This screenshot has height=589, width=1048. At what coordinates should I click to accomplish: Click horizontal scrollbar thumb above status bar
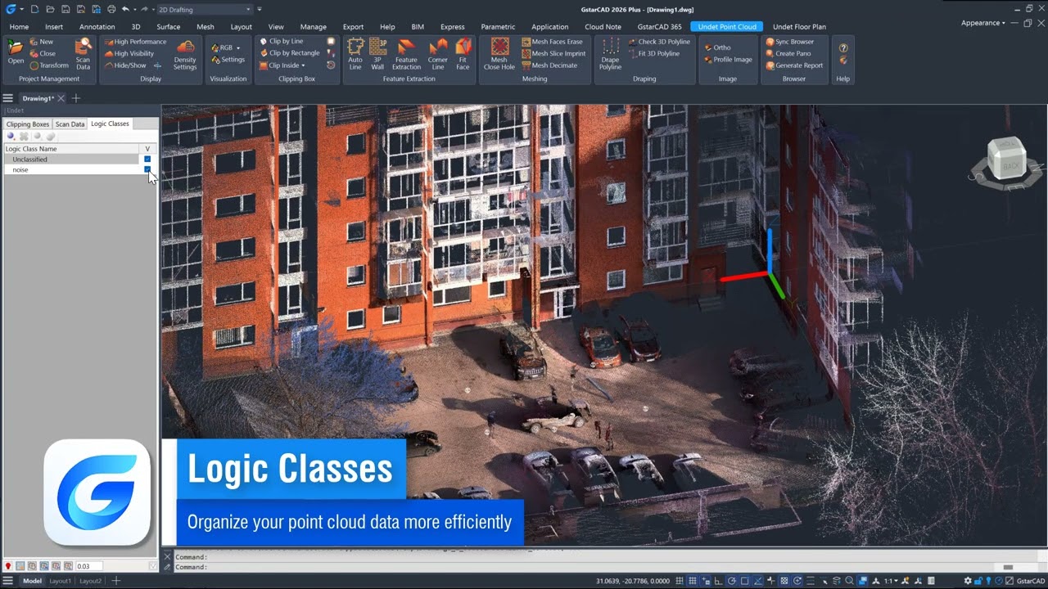pyautogui.click(x=1008, y=567)
